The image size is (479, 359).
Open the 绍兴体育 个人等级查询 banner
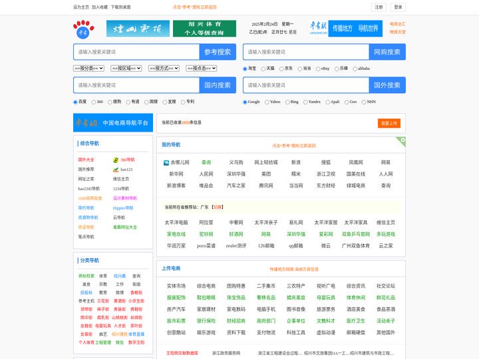click(204, 29)
